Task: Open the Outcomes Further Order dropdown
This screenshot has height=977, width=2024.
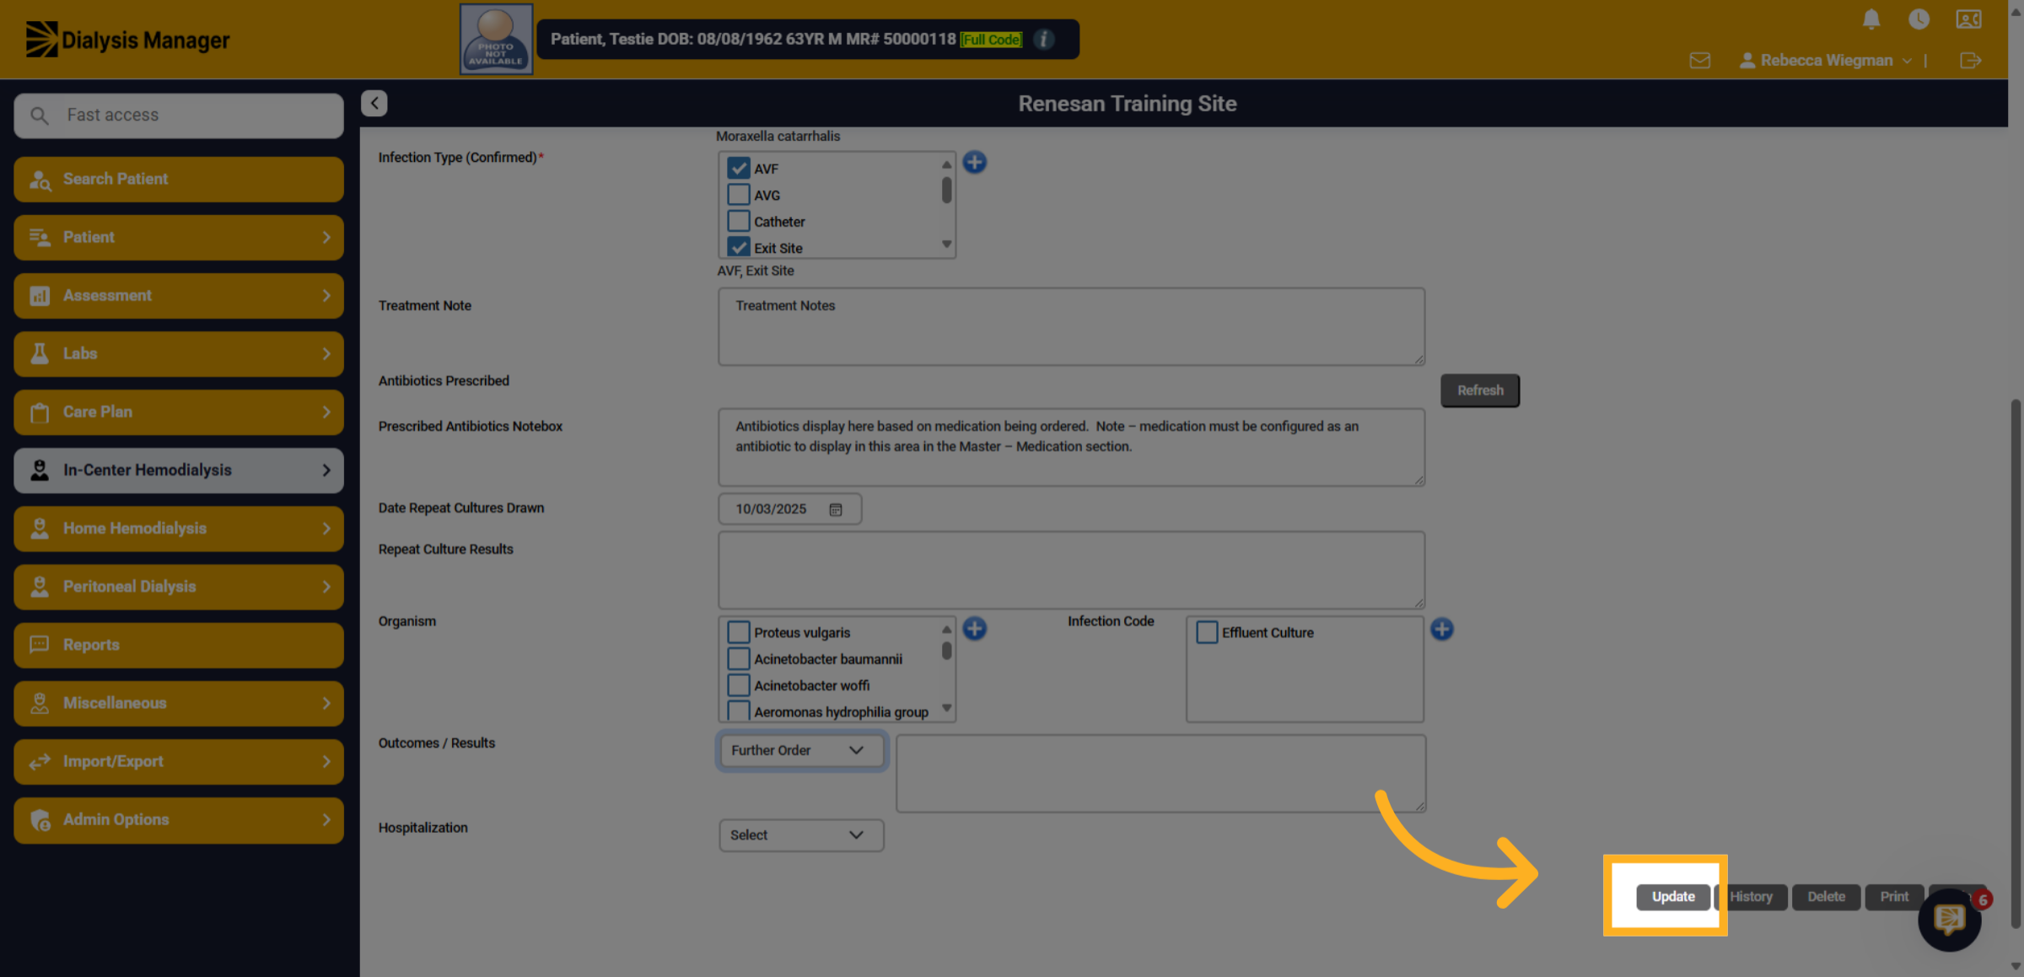Action: pyautogui.click(x=801, y=750)
